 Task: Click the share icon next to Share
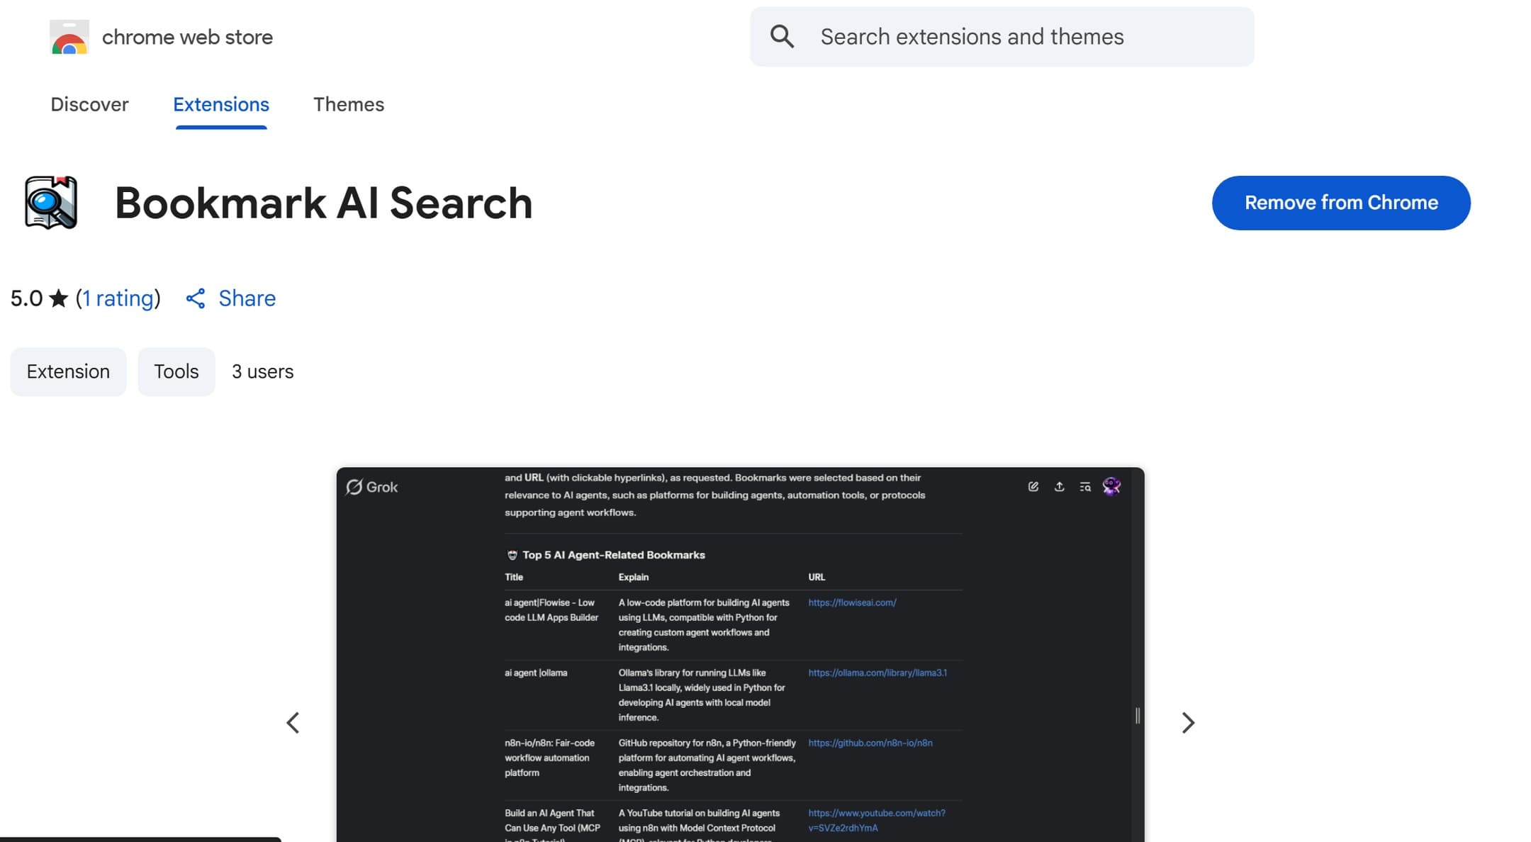tap(196, 298)
